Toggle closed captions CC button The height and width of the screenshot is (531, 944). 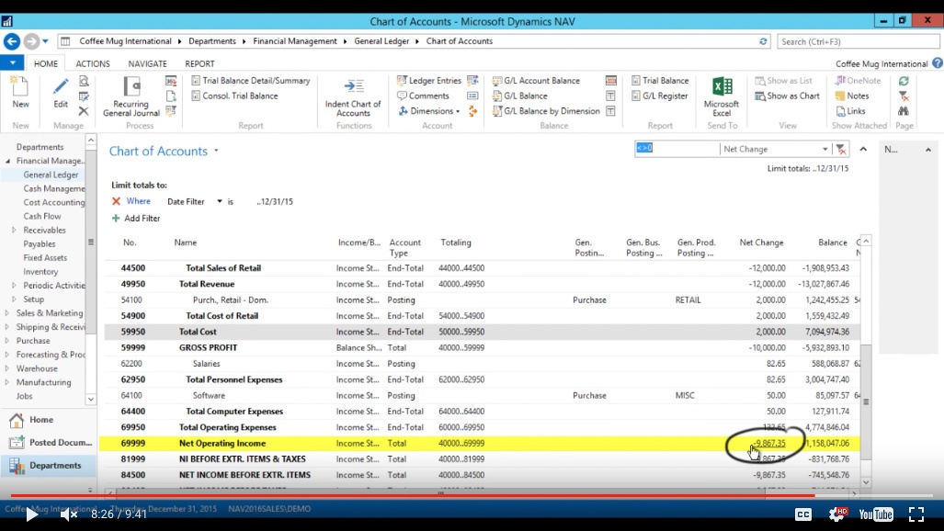tap(803, 514)
